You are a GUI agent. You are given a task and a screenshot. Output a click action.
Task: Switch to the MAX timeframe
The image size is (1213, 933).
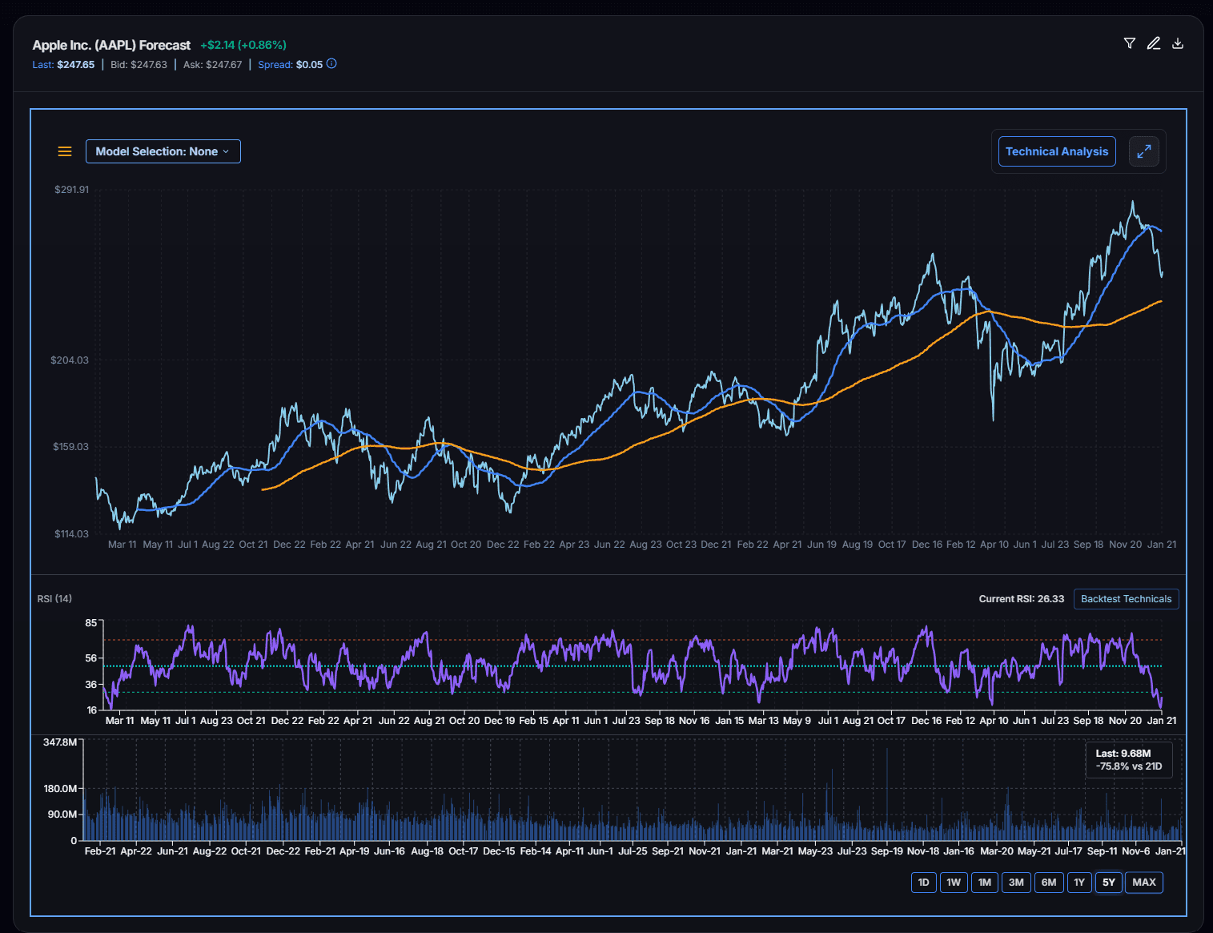coord(1143,882)
